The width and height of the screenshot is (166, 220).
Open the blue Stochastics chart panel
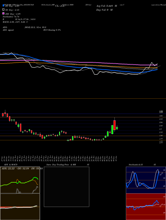point(146,180)
